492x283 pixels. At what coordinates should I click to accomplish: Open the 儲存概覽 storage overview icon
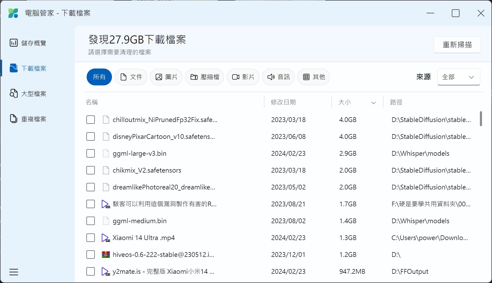pos(14,43)
